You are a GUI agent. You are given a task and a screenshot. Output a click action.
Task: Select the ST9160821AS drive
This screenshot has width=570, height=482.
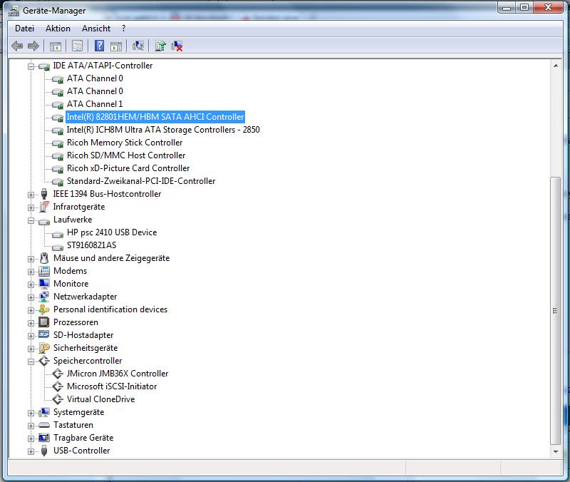[x=92, y=245]
